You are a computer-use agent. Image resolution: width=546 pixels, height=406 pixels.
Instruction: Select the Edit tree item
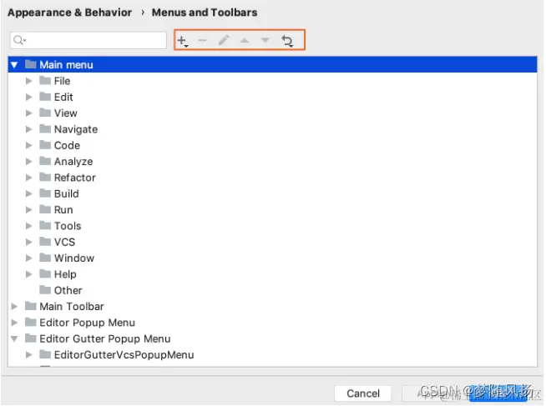click(x=63, y=97)
